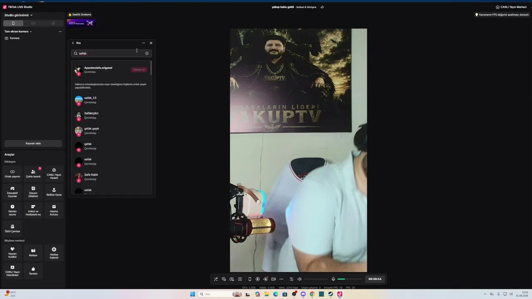Open Anket ve Hediyeyle oy tool
The height and width of the screenshot is (299, 532).
33,210
